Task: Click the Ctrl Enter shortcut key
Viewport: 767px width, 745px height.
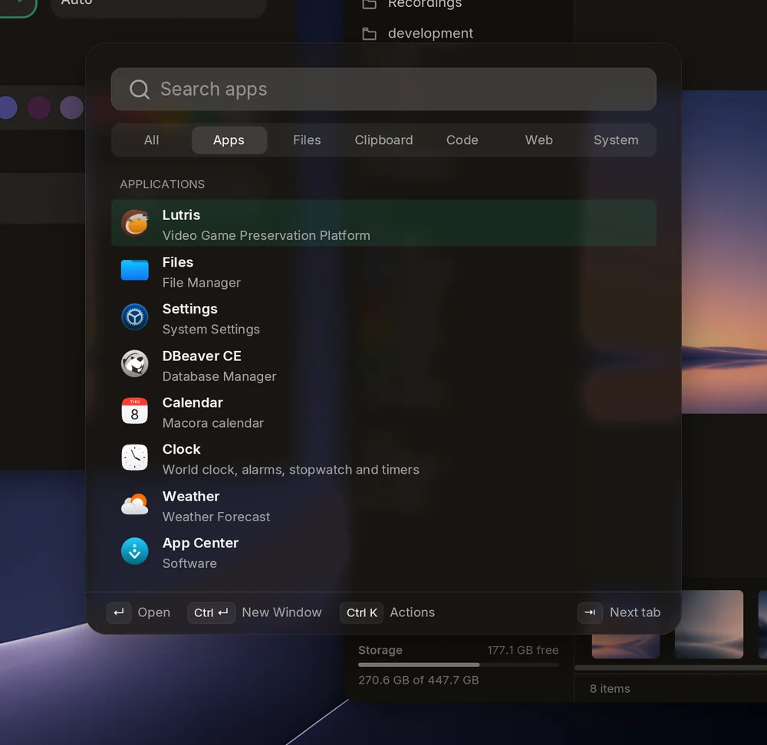Action: tap(212, 612)
